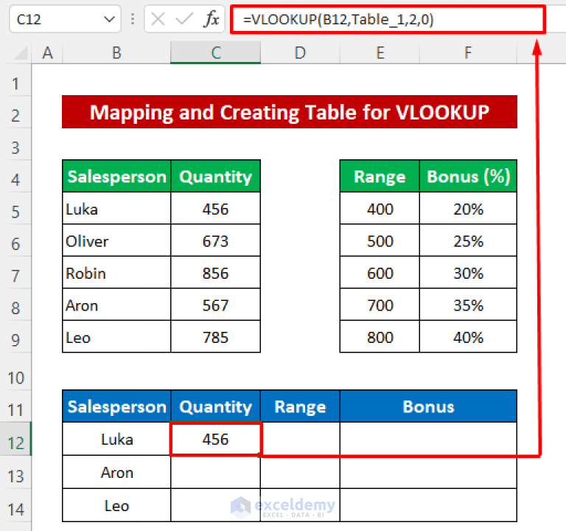Image resolution: width=566 pixels, height=531 pixels.
Task: Select column F header
Action: click(x=468, y=53)
